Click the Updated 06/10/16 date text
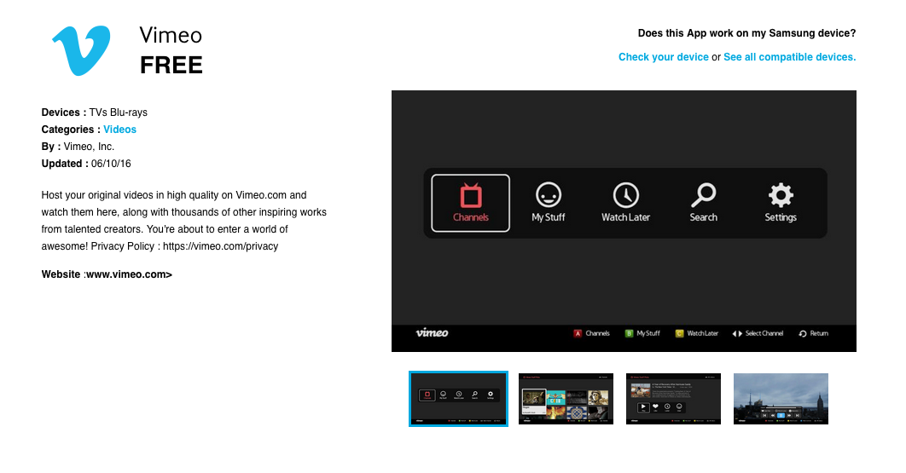The image size is (906, 473). coord(86,164)
